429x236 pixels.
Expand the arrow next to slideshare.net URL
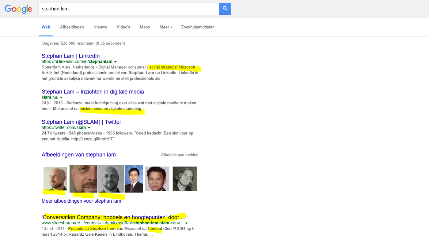[187, 223]
